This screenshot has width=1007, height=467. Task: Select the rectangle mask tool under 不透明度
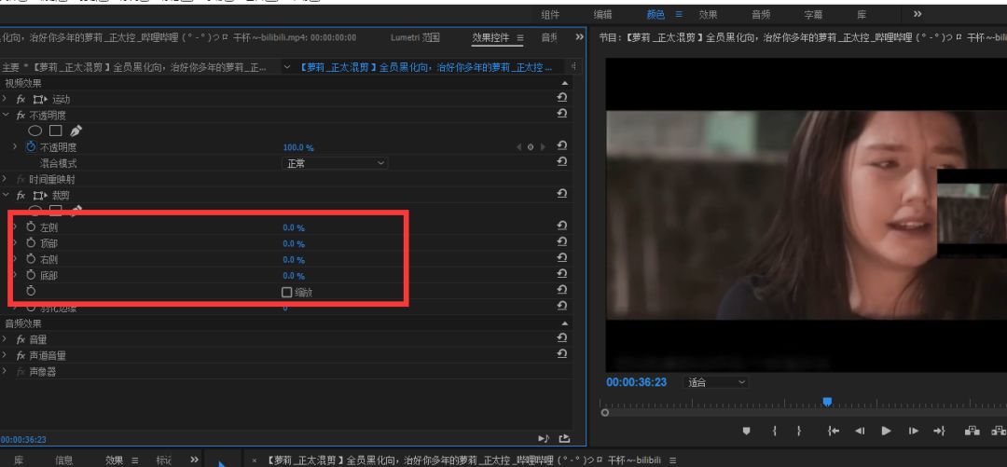point(55,131)
